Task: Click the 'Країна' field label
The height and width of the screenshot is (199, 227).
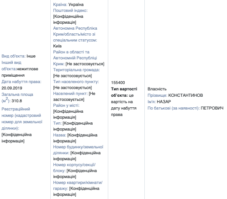Action: [60, 5]
